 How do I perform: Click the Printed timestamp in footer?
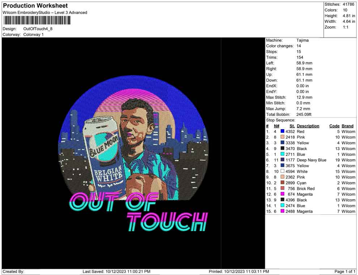239,272
